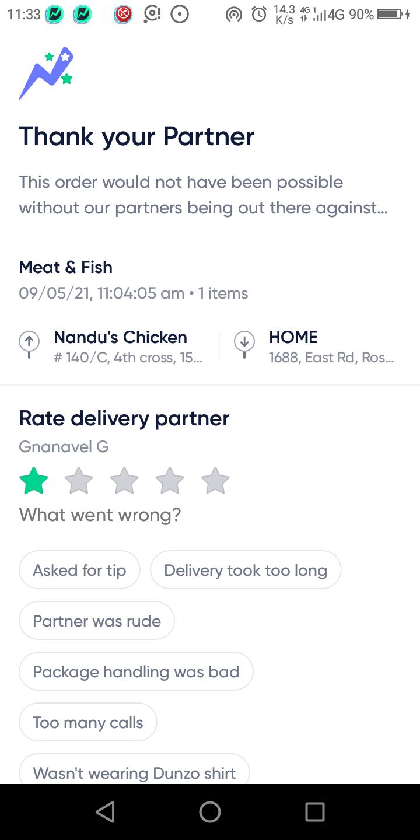Expand the truncated partner thank-you description

coord(203,195)
